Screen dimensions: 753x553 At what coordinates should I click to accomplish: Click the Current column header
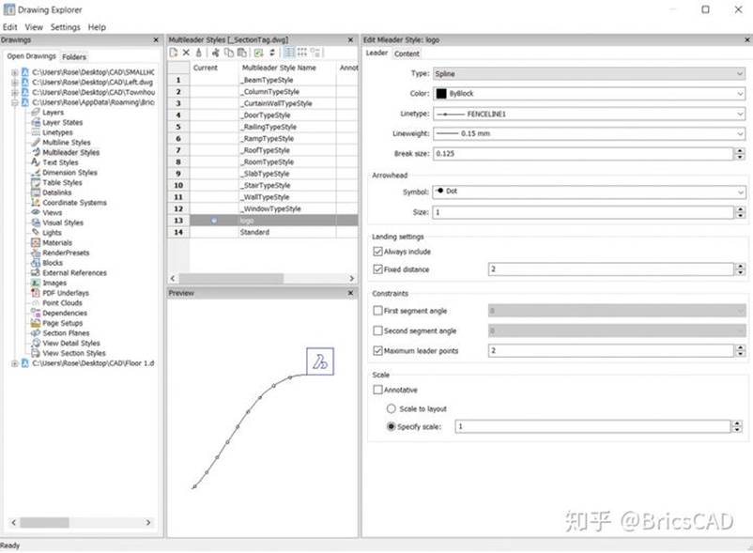click(x=214, y=68)
